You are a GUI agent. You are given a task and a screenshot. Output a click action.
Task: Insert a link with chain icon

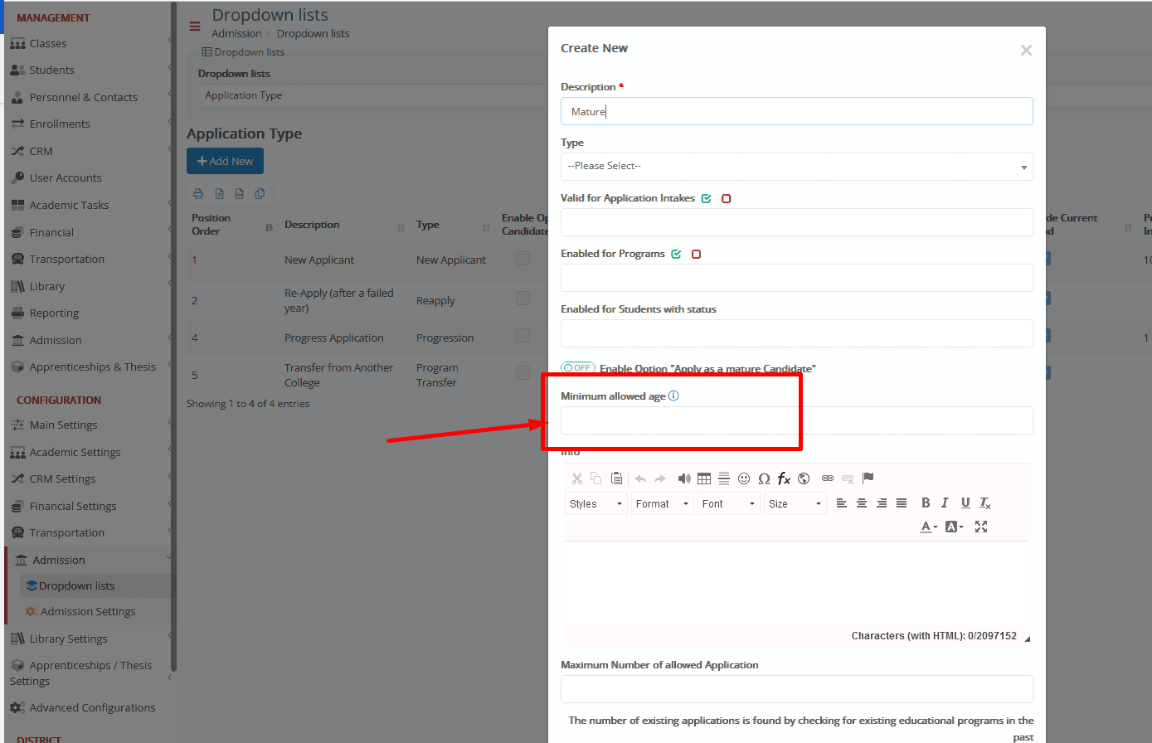[x=828, y=478]
